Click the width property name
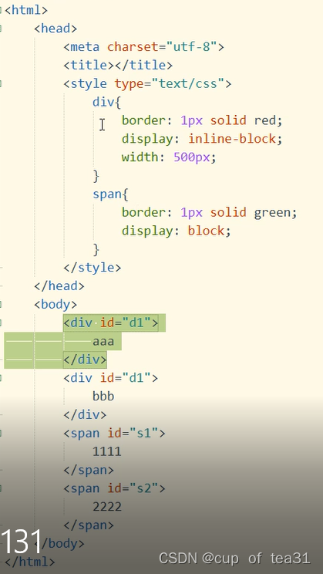 pyautogui.click(x=140, y=157)
